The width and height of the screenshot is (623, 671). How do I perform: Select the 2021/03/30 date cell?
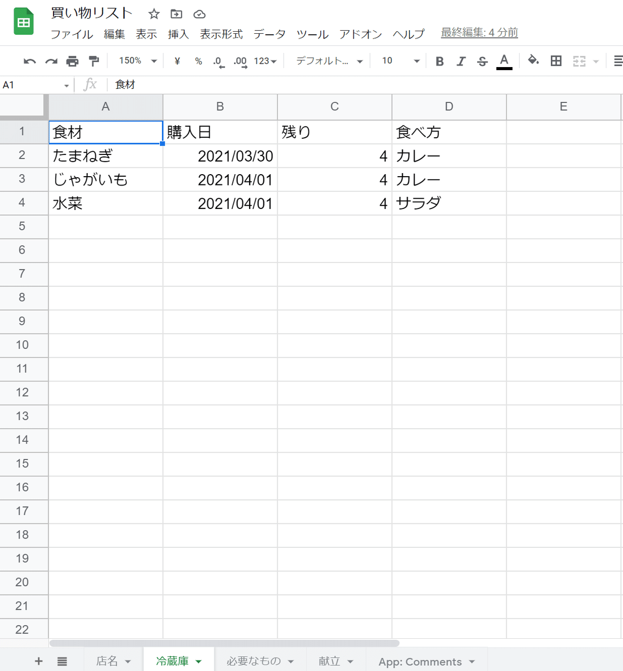click(x=220, y=155)
